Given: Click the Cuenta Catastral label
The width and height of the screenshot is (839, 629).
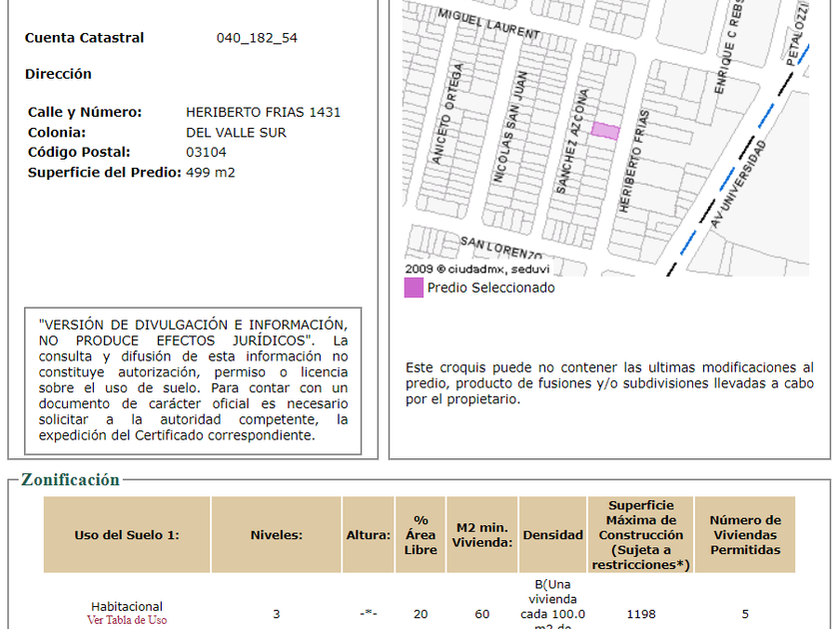Looking at the screenshot, I should 85,38.
